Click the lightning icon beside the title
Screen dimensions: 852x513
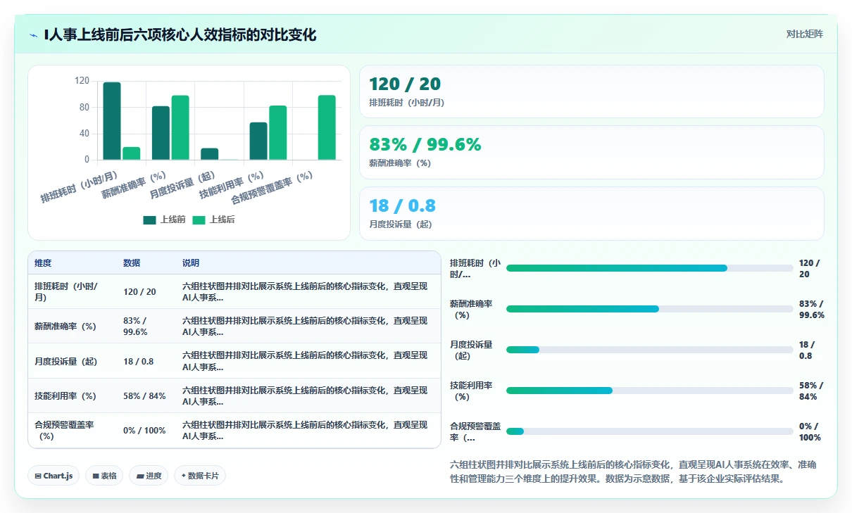click(34, 34)
